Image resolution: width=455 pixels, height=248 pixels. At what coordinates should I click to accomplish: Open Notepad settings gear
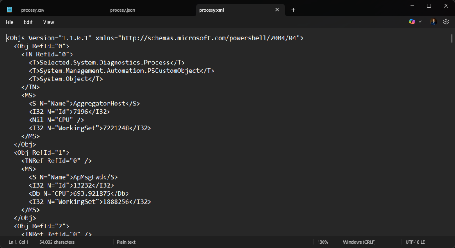pos(446,22)
